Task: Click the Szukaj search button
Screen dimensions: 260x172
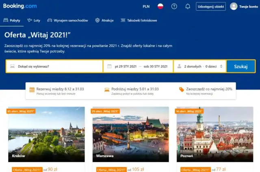Action: [241, 66]
